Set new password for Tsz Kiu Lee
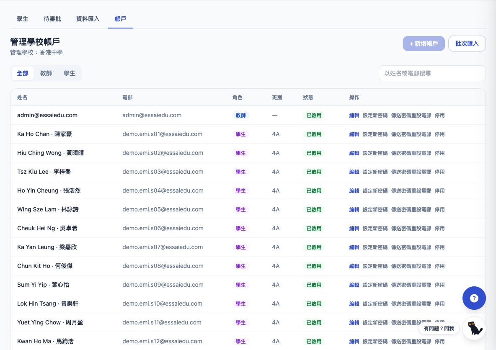Screen dimensions: 496x350 (375, 172)
